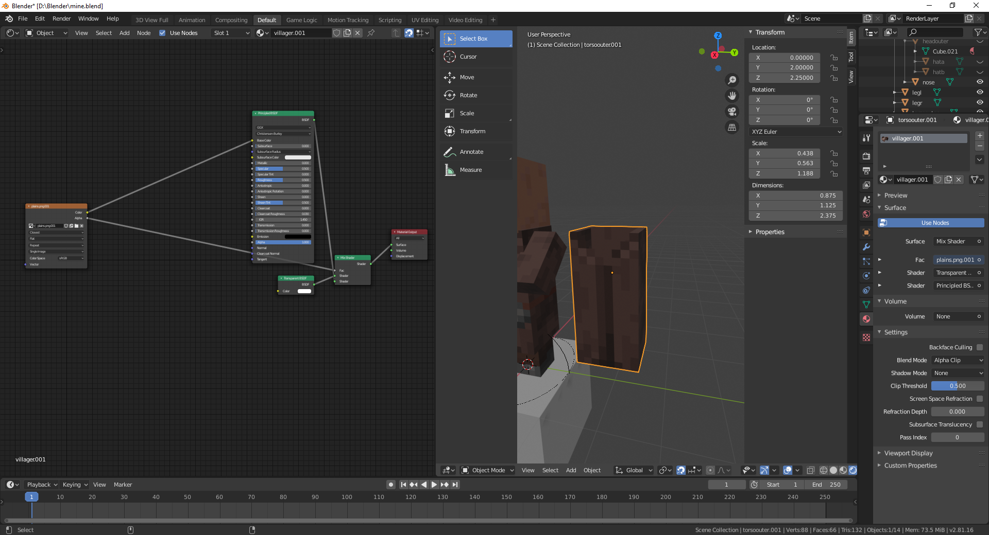989x535 pixels.
Task: Toggle node editor snapping magnet
Action: point(409,33)
